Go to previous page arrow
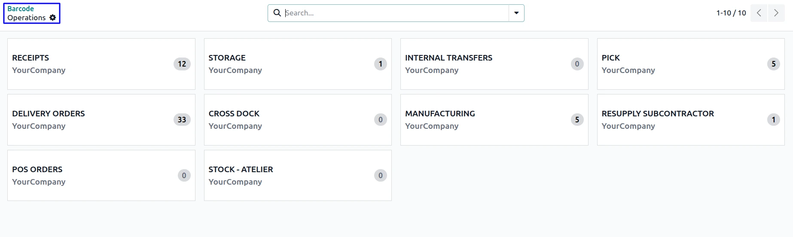The image size is (793, 237). [x=759, y=13]
